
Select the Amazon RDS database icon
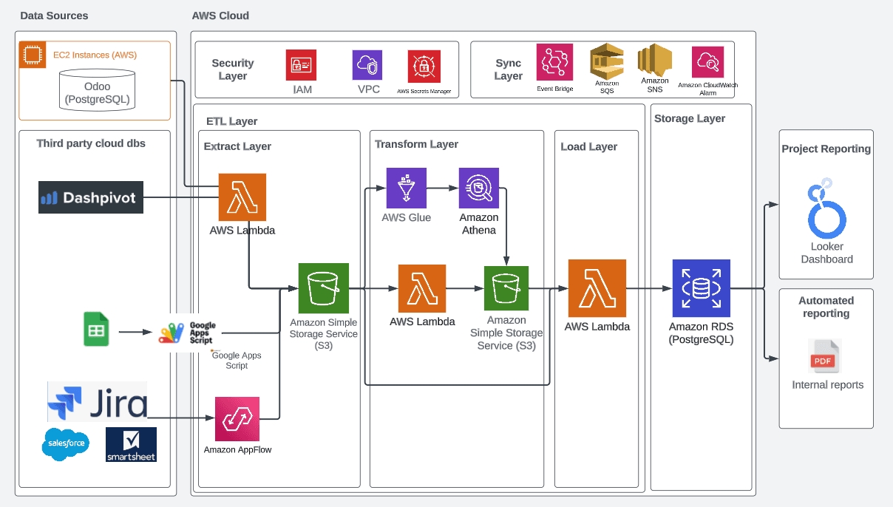coord(702,288)
